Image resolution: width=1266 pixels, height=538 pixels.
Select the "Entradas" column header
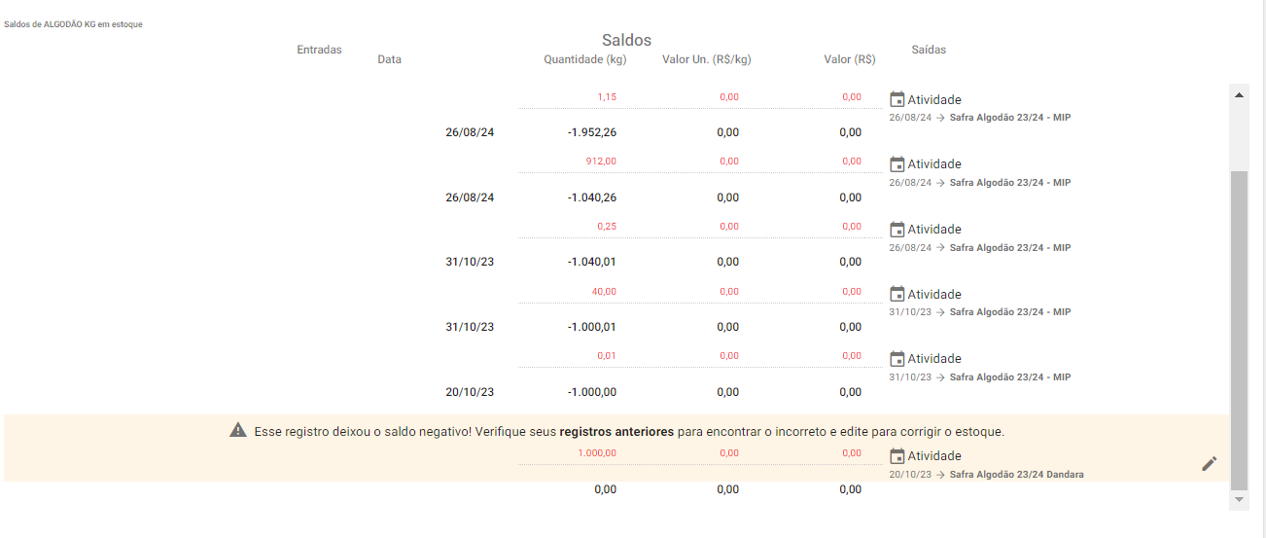tap(319, 50)
